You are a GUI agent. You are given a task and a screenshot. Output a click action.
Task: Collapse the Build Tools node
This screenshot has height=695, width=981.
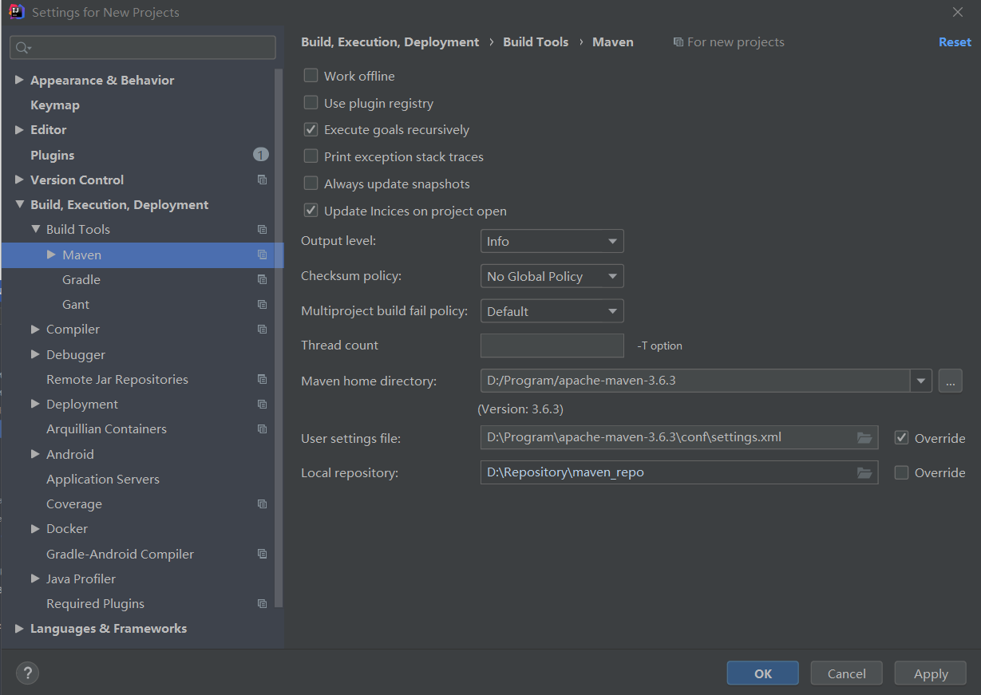[35, 229]
